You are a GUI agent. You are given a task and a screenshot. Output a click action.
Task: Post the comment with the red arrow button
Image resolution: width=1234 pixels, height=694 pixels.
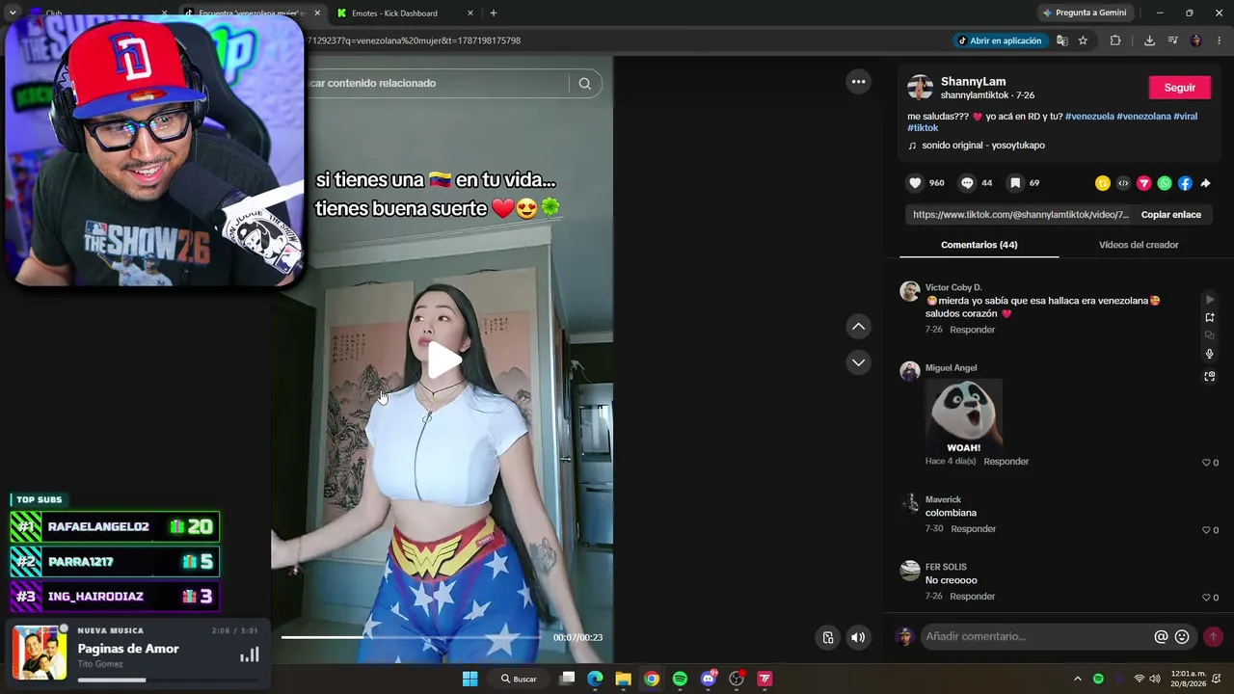[x=1213, y=636]
